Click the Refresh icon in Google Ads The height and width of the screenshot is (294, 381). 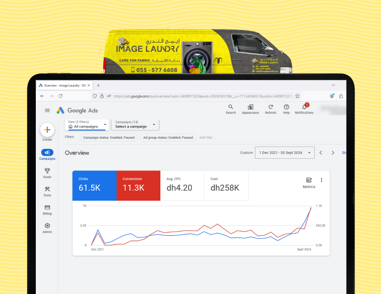point(270,107)
